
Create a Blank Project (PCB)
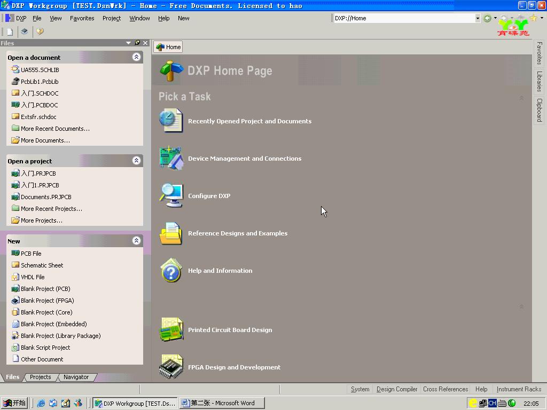point(45,289)
